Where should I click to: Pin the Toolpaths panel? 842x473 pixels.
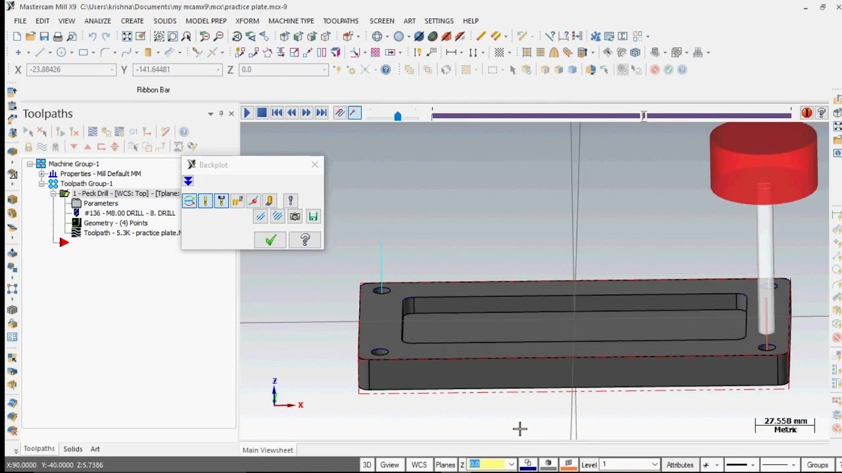point(221,114)
